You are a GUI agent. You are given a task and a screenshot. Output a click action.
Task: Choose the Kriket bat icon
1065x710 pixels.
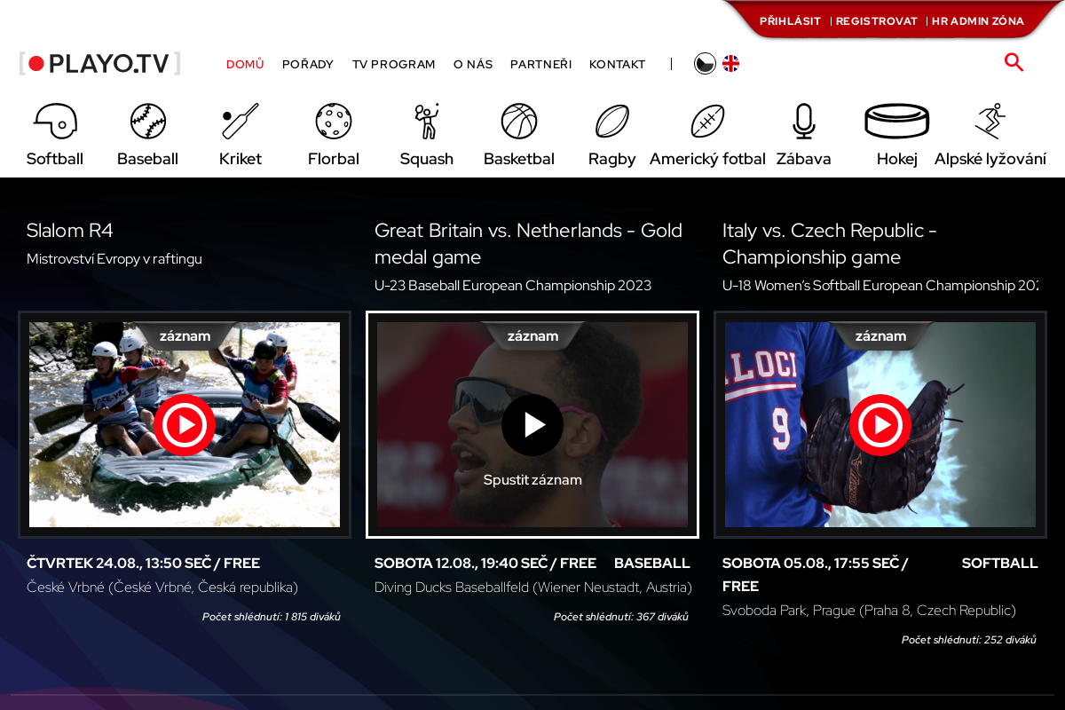[241, 121]
